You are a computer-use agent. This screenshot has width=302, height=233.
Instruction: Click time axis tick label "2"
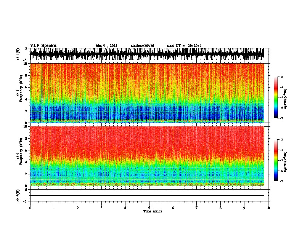pyautogui.click(x=78, y=208)
